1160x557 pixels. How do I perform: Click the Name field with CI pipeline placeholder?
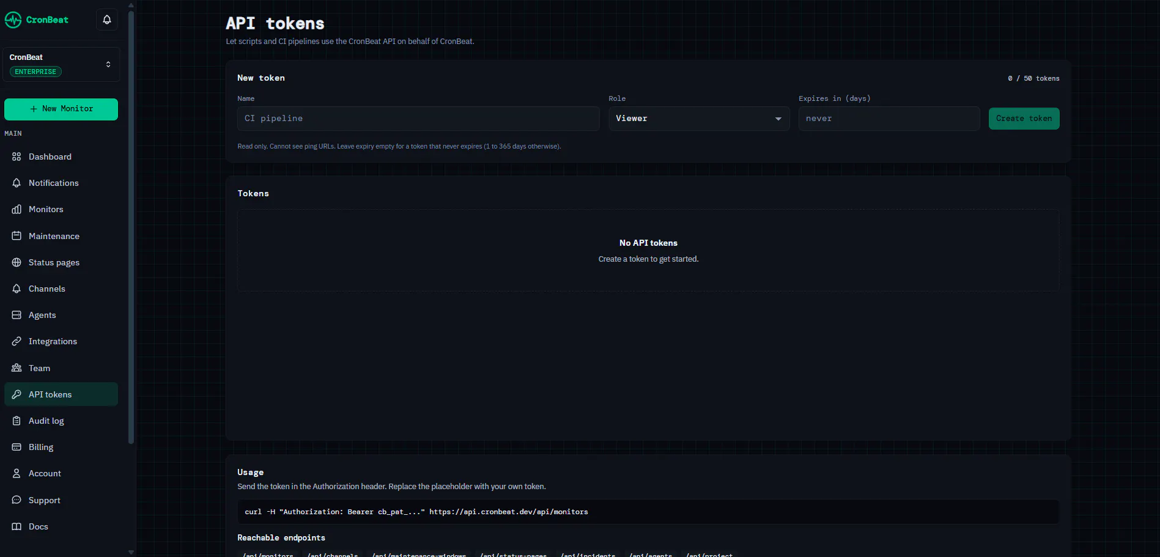point(418,119)
